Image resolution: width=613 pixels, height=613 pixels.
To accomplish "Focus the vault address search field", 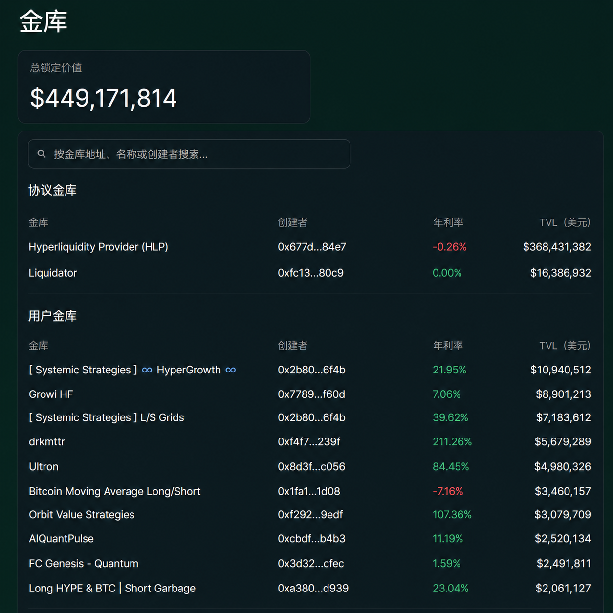I will click(x=189, y=154).
